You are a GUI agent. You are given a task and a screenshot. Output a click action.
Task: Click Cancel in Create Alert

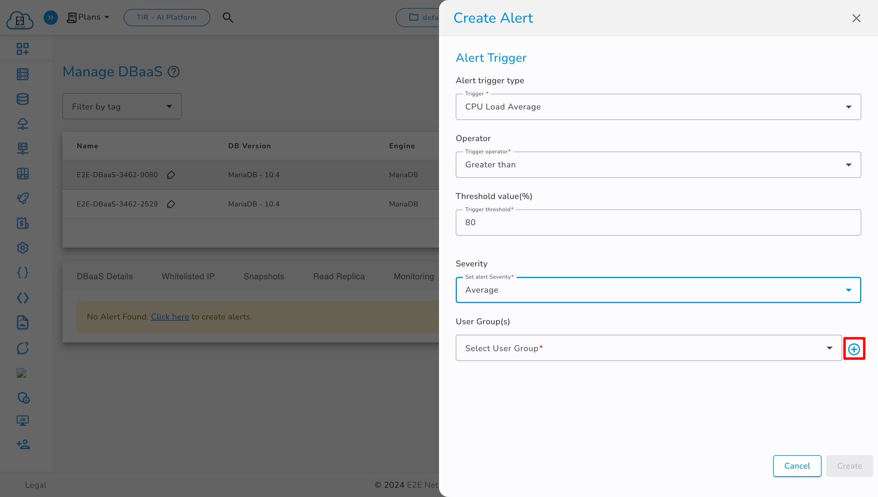(797, 466)
